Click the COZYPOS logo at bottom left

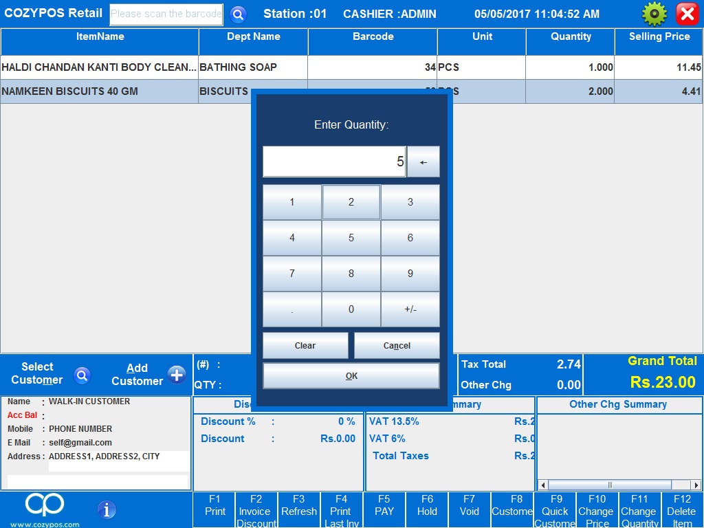click(45, 507)
